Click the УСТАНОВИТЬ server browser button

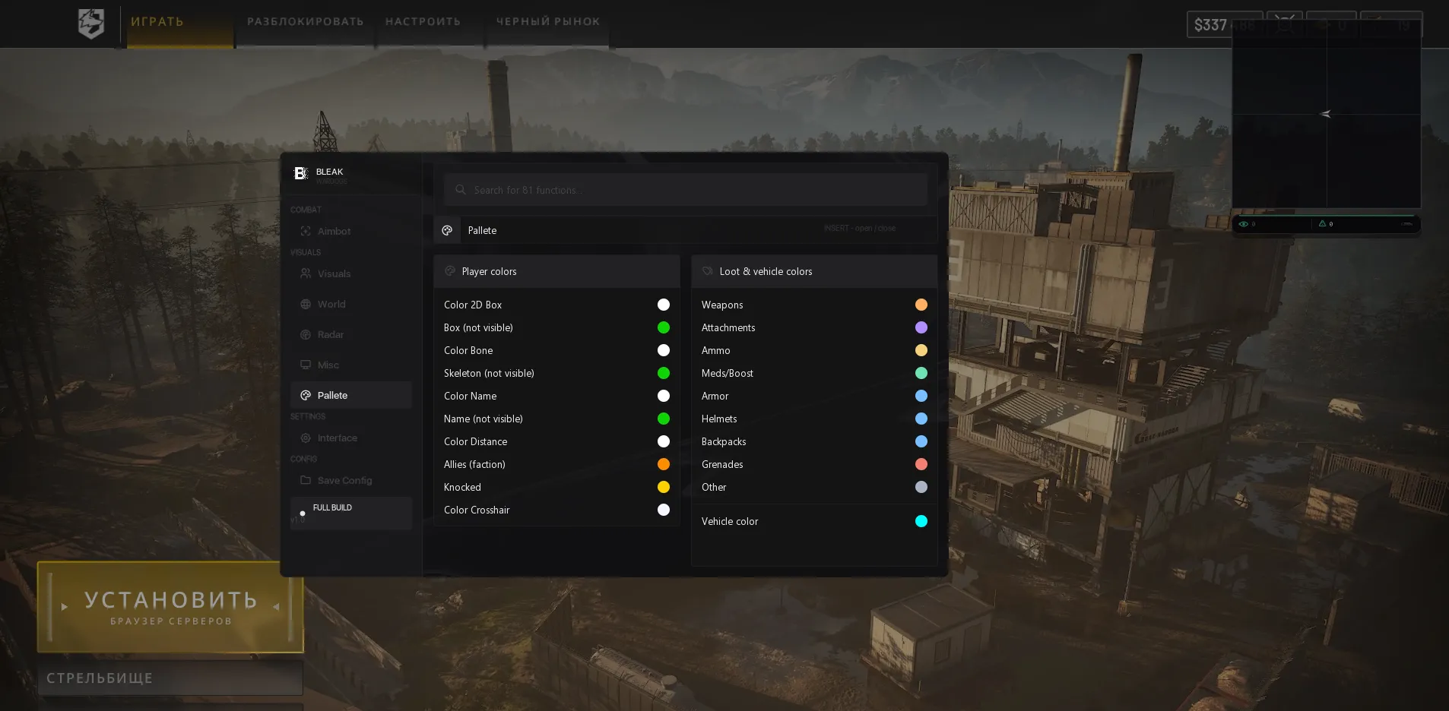pos(170,607)
